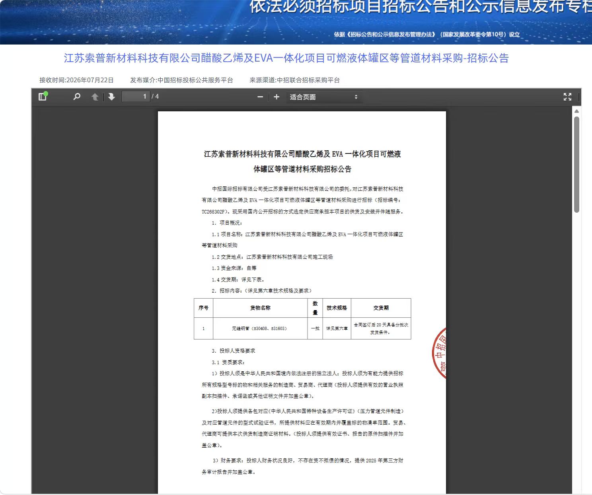This screenshot has width=592, height=495.
Task: Open the 适合页面 zoom dropdown
Action: pos(324,97)
